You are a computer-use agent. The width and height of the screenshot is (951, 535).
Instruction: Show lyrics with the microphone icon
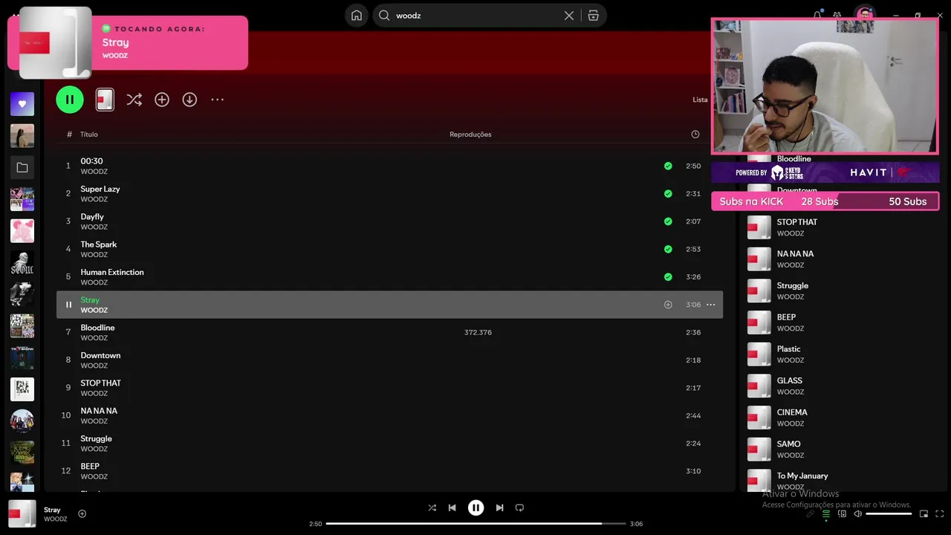pos(810,514)
